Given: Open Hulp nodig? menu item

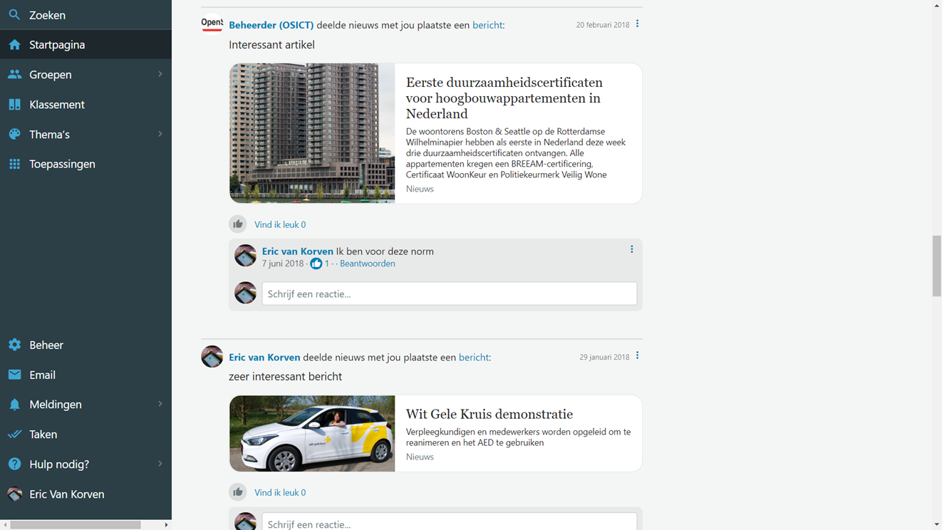Looking at the screenshot, I should (59, 464).
